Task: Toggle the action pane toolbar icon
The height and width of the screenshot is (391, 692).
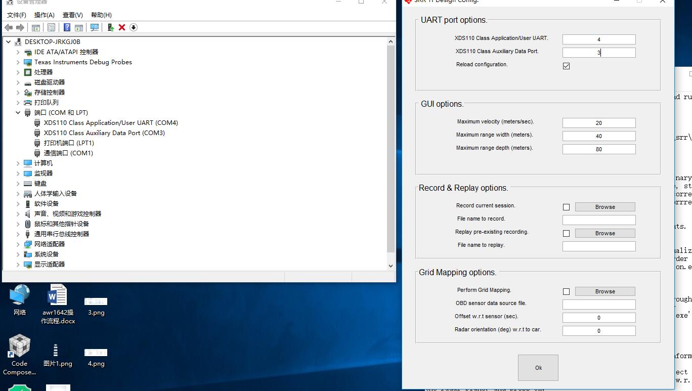Action: pyautogui.click(x=79, y=27)
